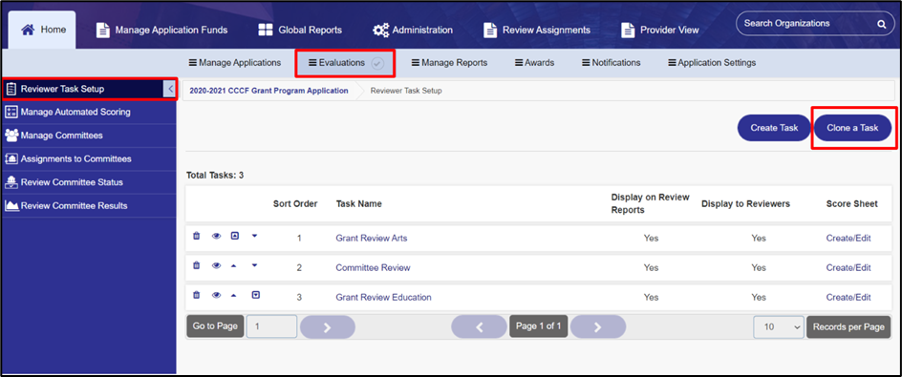
Task: Move the Committee Review task up
Action: [233, 265]
